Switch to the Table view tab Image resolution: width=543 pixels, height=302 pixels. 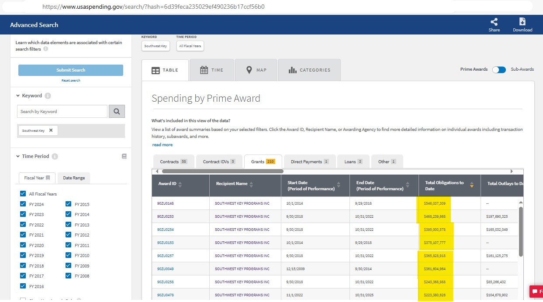coord(165,70)
